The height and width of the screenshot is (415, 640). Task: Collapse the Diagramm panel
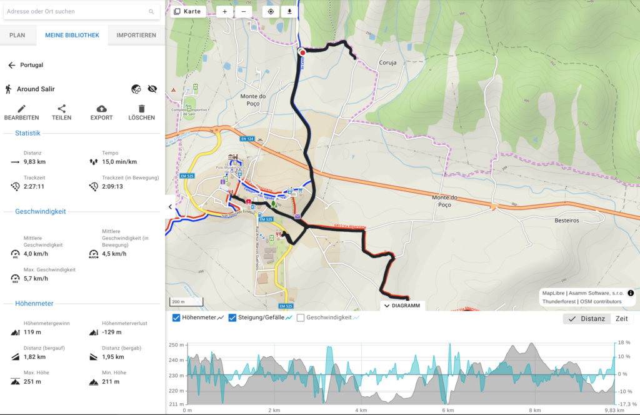click(402, 306)
